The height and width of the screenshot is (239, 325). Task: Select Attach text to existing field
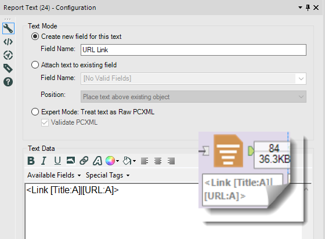(74, 65)
